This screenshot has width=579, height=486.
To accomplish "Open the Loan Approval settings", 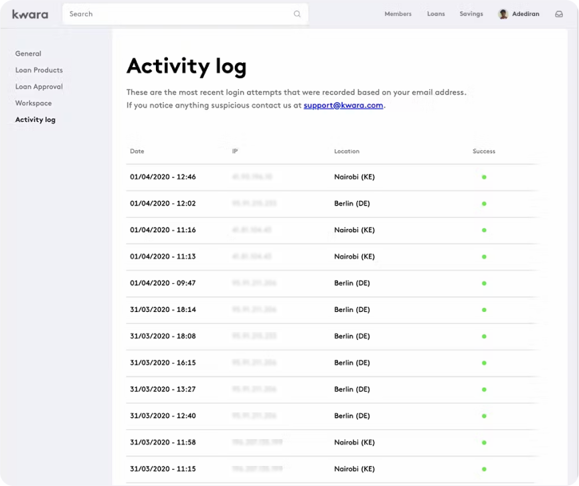I will (x=38, y=86).
